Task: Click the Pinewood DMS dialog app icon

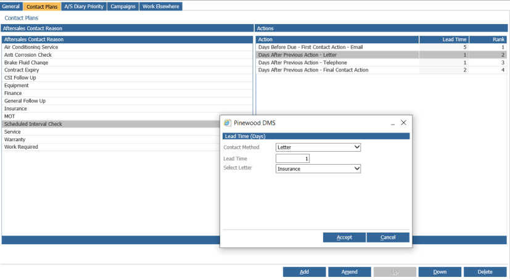Action: click(228, 123)
